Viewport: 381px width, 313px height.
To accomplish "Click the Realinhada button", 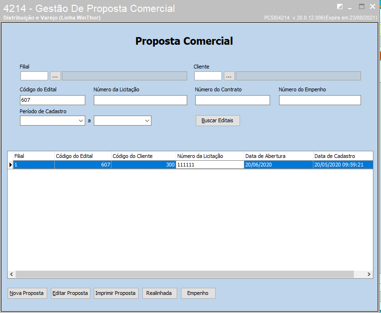I will click(159, 293).
